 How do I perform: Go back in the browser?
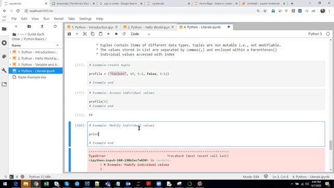click(x=5, y=11)
